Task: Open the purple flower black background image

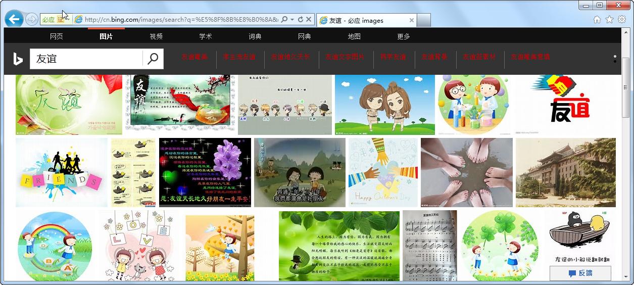Action: point(205,172)
